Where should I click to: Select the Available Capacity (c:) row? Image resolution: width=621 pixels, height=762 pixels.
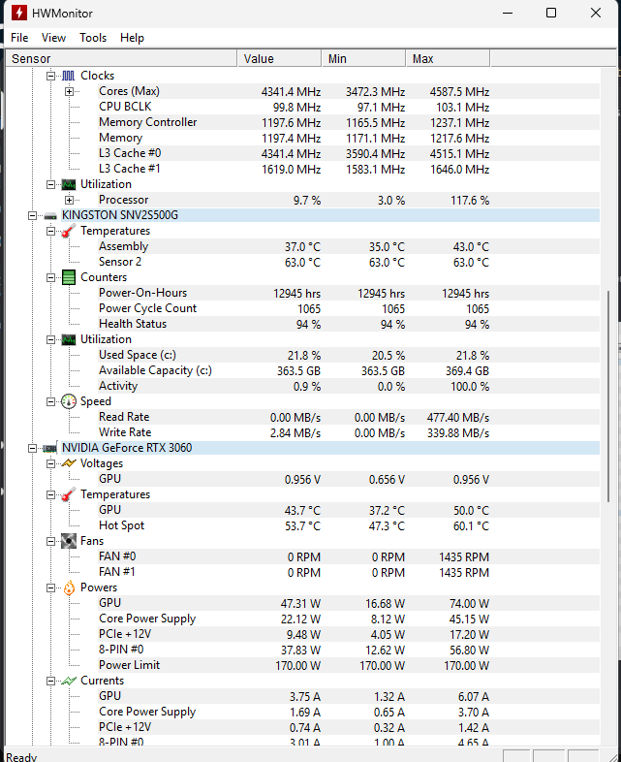(x=349, y=370)
